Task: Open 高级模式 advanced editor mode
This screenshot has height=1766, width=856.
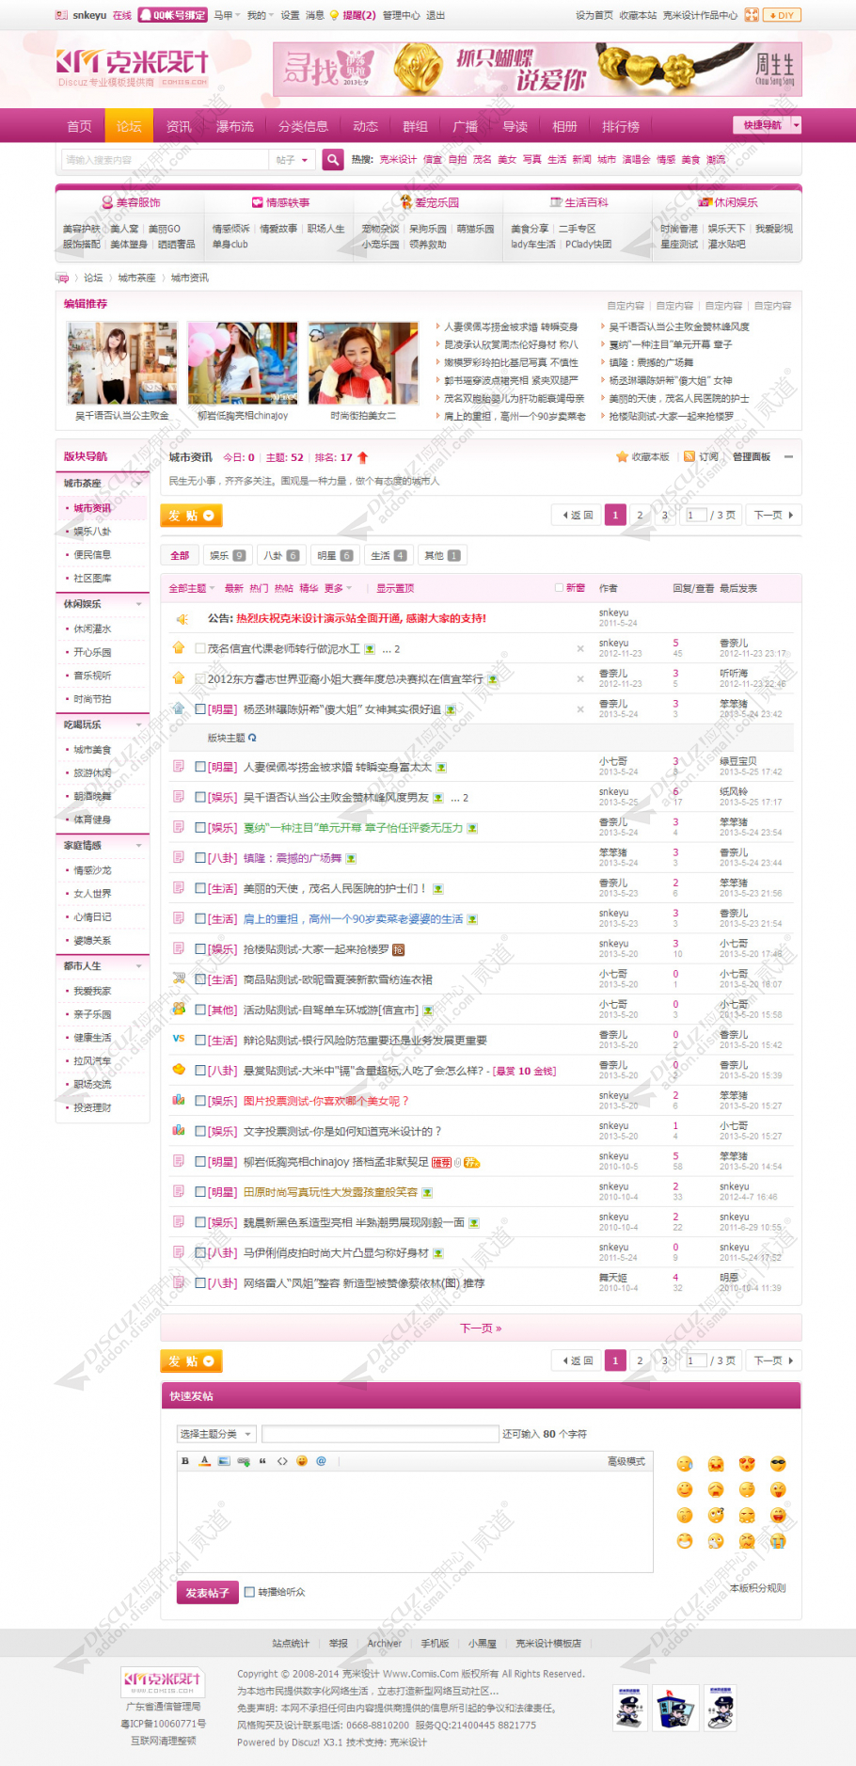Action: (x=626, y=1461)
